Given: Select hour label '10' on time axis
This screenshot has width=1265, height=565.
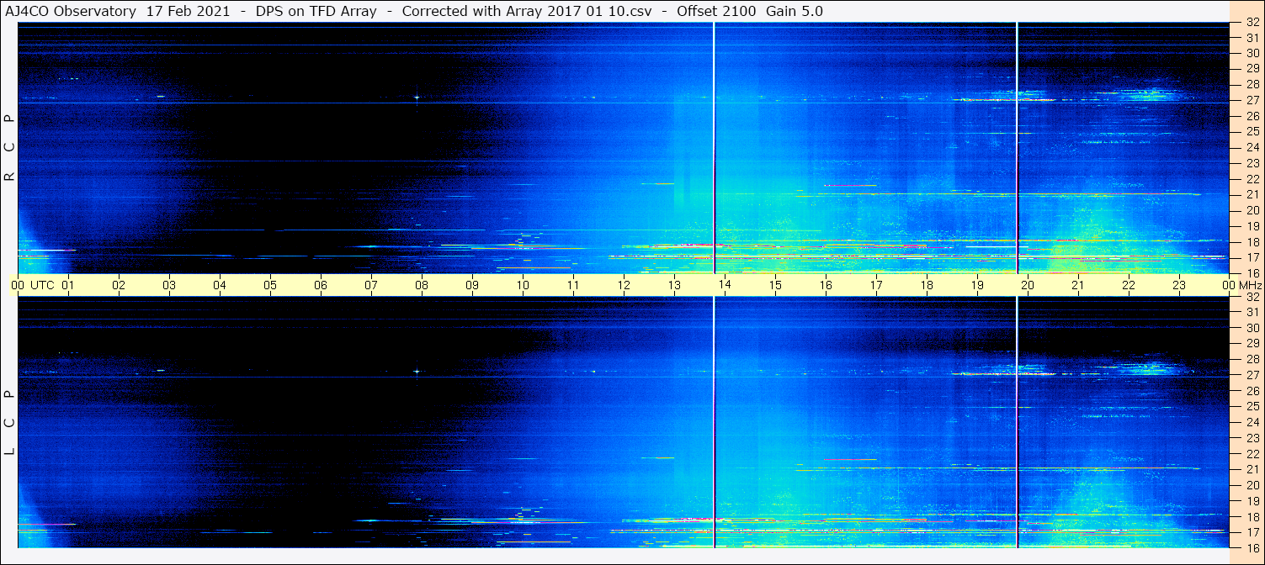Looking at the screenshot, I should click(x=523, y=285).
